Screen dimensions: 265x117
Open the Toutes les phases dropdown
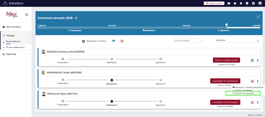coord(188,40)
